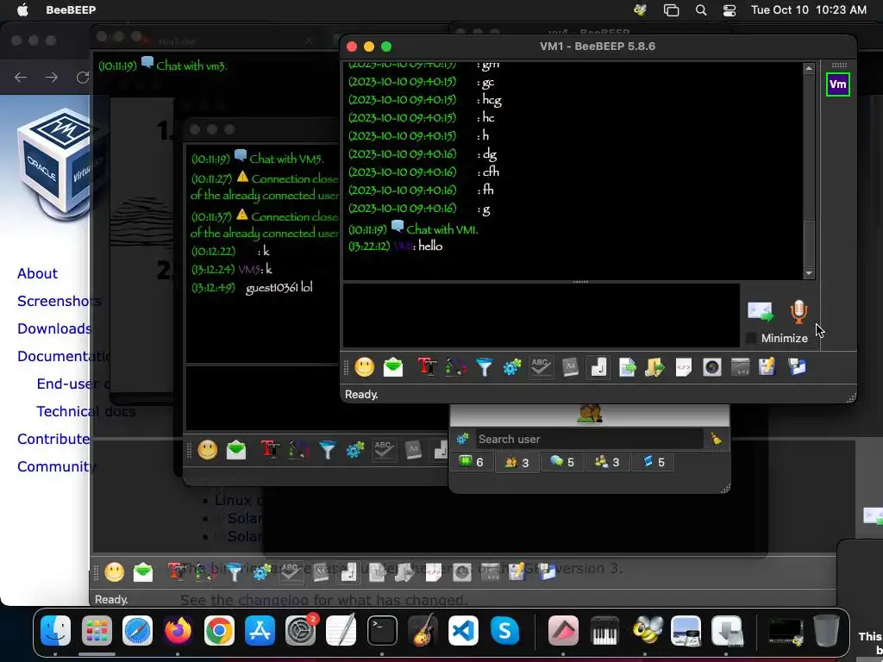The width and height of the screenshot is (883, 662).
Task: Open BeeBEEP menu in macOS menu bar
Action: pyautogui.click(x=71, y=9)
